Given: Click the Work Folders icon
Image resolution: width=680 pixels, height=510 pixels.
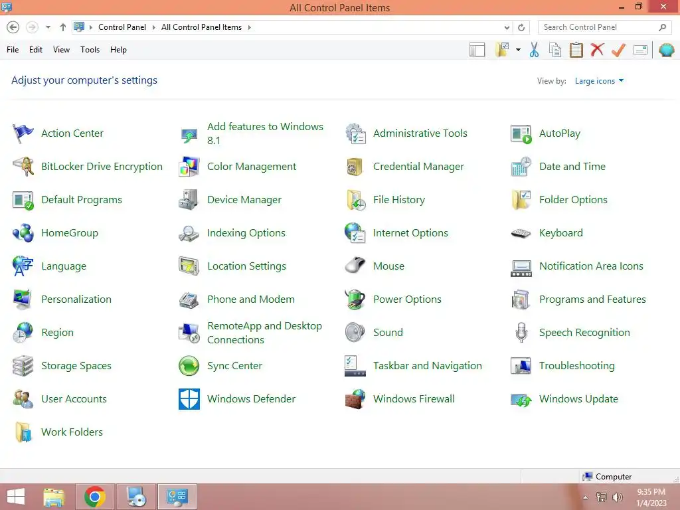Looking at the screenshot, I should [x=23, y=432].
